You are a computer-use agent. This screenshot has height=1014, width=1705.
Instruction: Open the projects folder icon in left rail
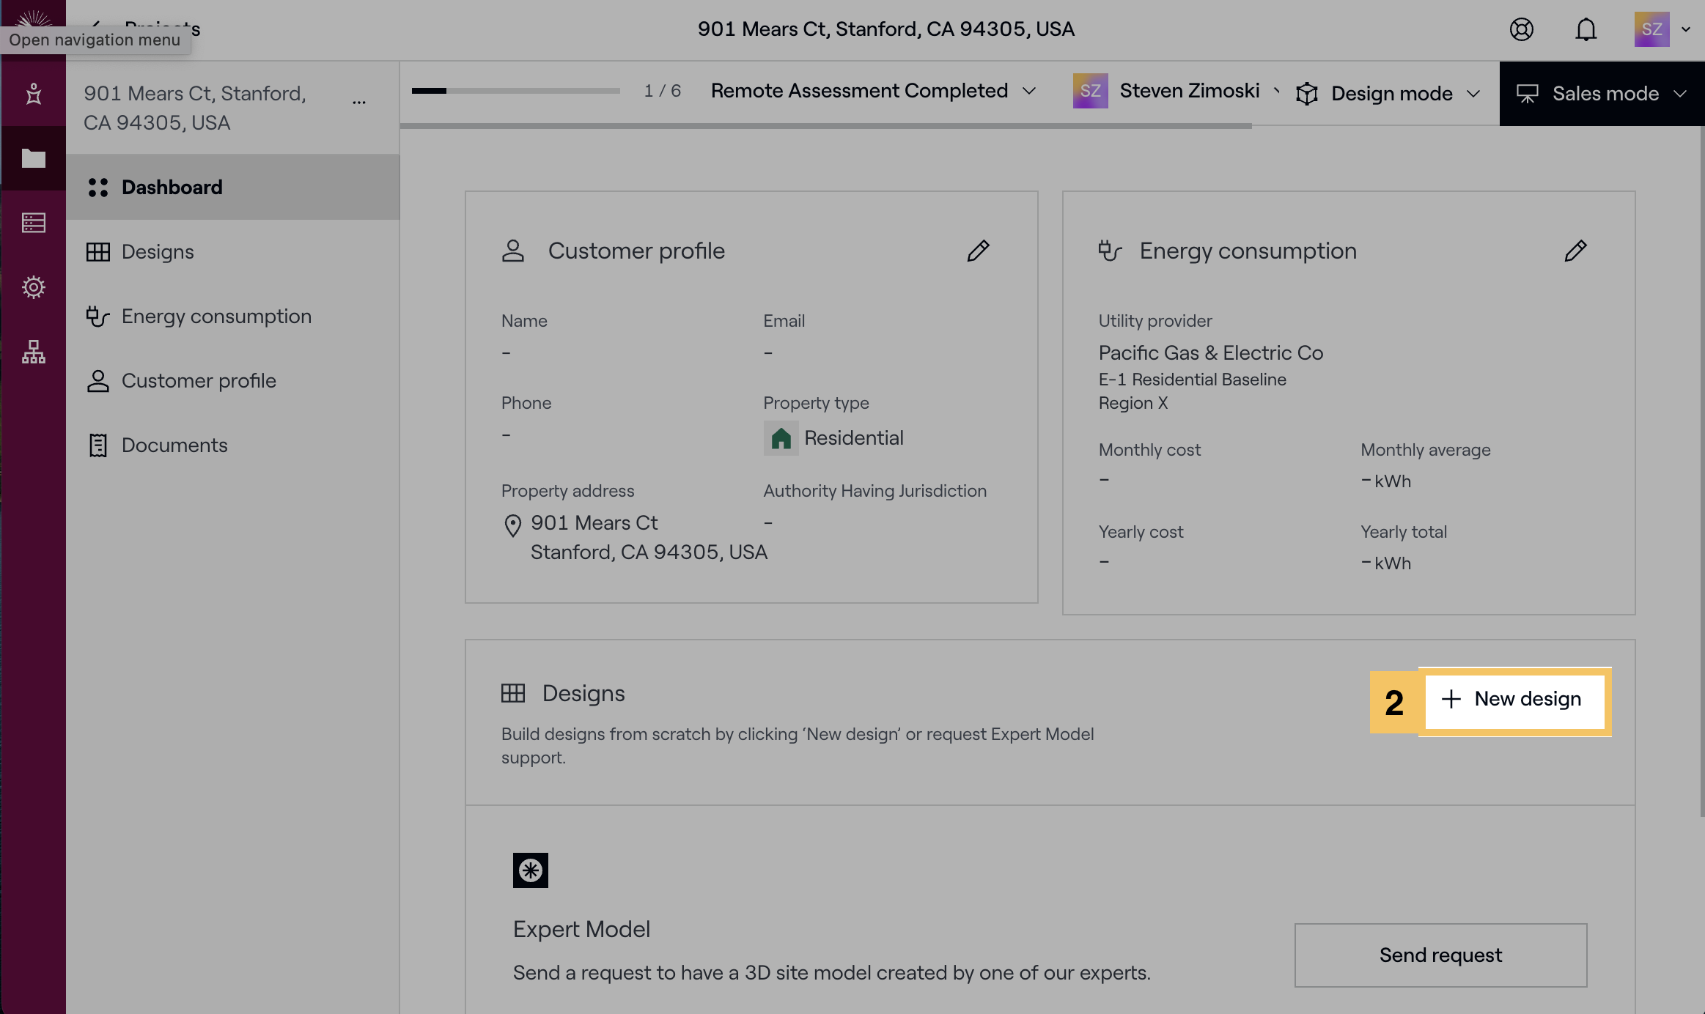(33, 158)
